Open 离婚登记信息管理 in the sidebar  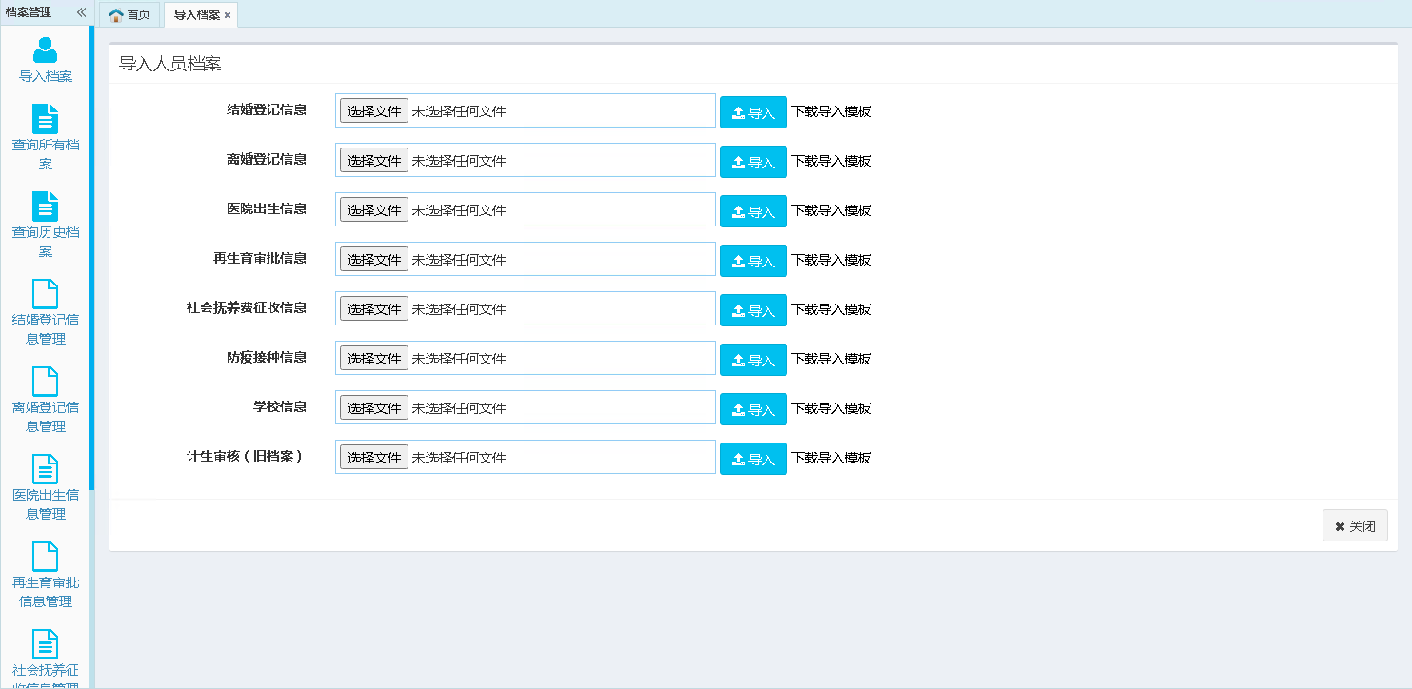click(45, 382)
